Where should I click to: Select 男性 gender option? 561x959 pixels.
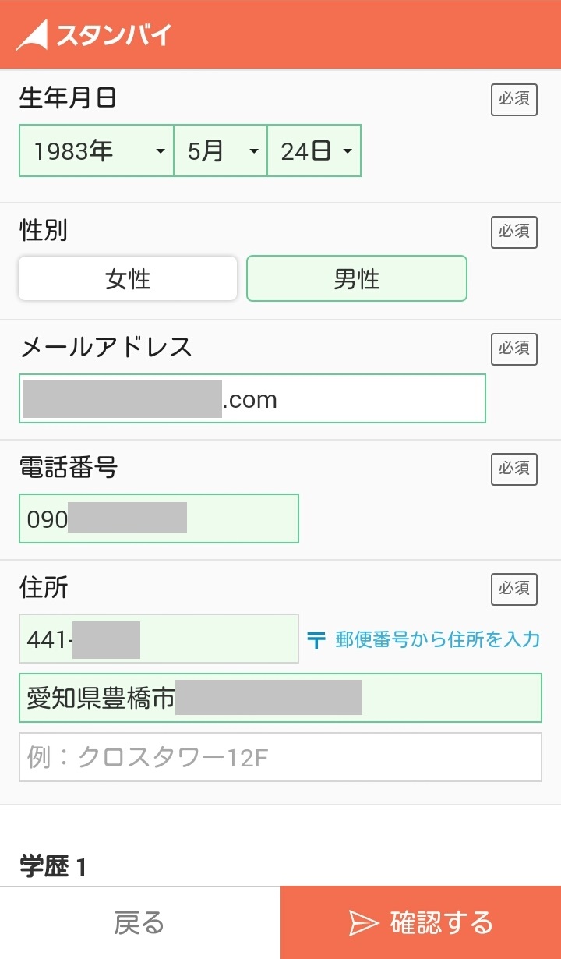tap(357, 278)
